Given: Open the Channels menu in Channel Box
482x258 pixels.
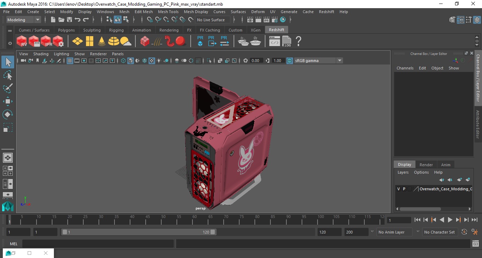Looking at the screenshot, I should tap(405, 68).
